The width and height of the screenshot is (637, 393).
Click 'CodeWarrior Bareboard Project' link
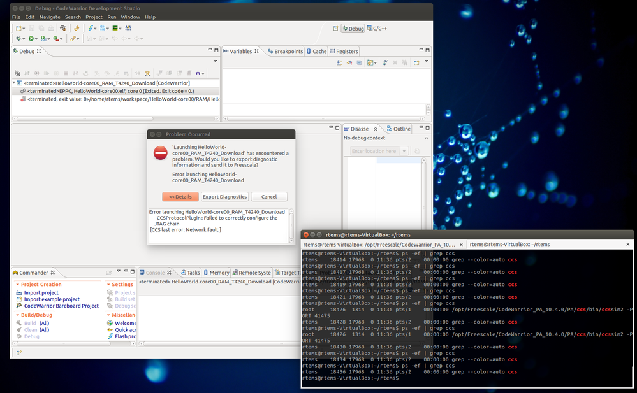click(x=61, y=306)
